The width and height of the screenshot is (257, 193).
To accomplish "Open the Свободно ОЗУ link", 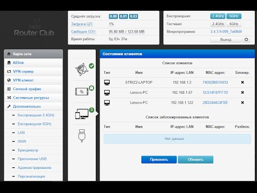I will pos(84,32).
